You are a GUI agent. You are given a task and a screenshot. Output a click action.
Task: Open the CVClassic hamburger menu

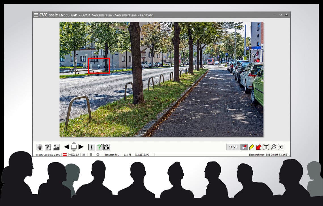[x=36, y=15]
